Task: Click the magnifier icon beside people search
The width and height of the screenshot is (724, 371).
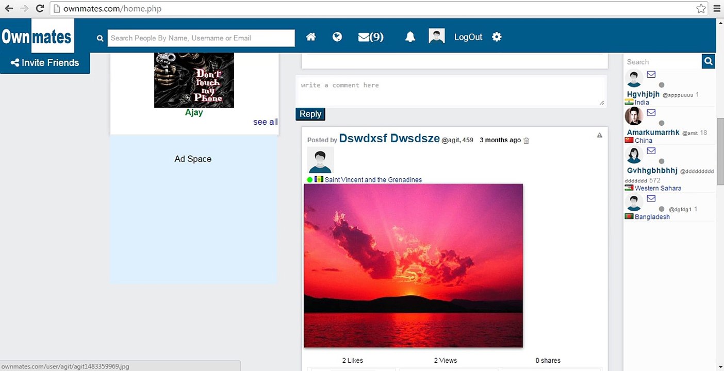Action: point(100,38)
